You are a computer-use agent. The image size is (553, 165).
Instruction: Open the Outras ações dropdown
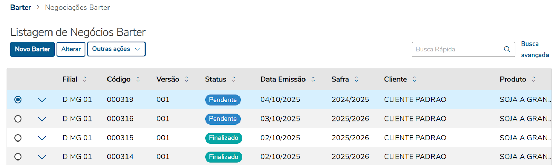click(x=116, y=49)
